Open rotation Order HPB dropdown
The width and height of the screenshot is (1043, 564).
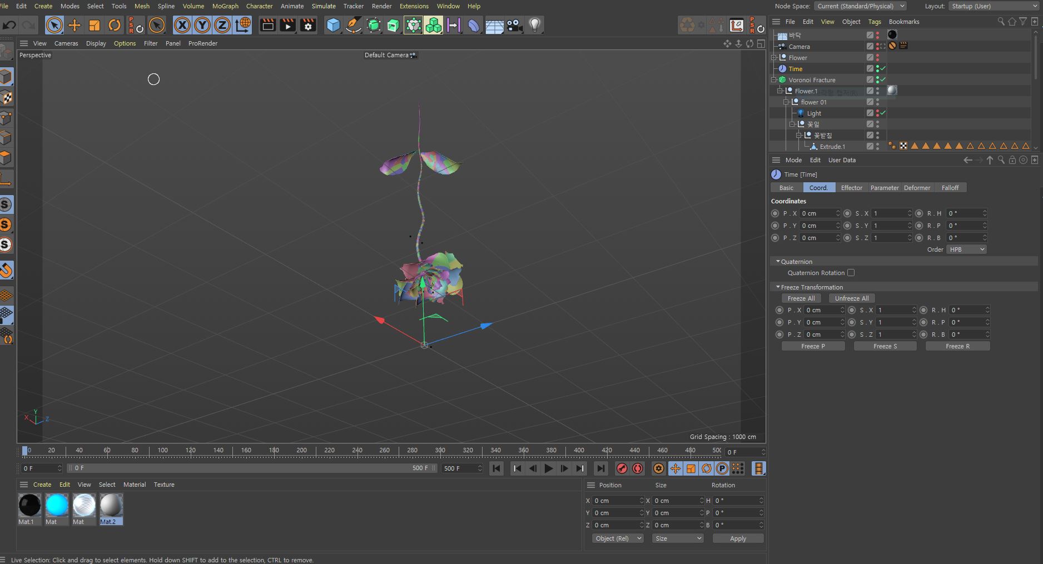pyautogui.click(x=966, y=249)
